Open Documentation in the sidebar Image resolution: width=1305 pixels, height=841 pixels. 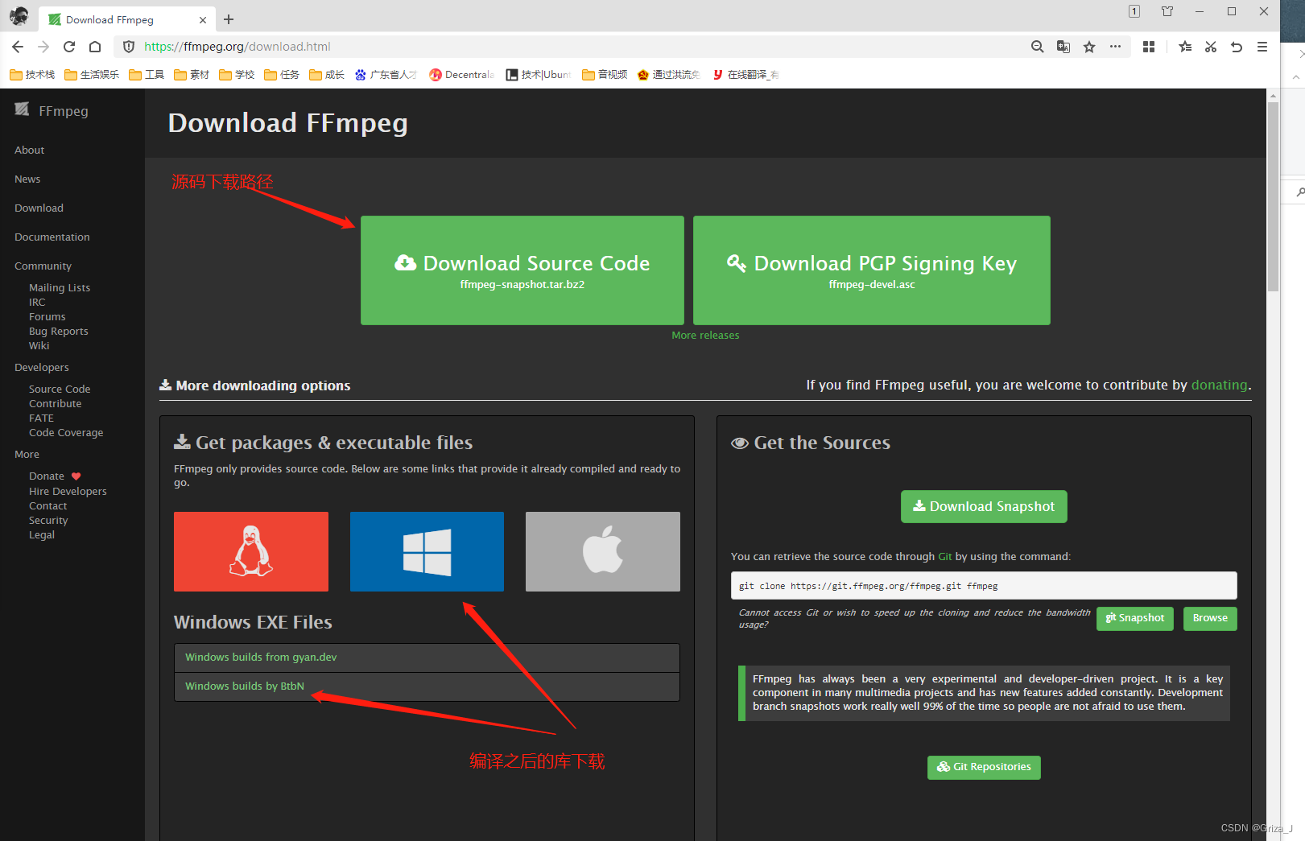pyautogui.click(x=52, y=237)
